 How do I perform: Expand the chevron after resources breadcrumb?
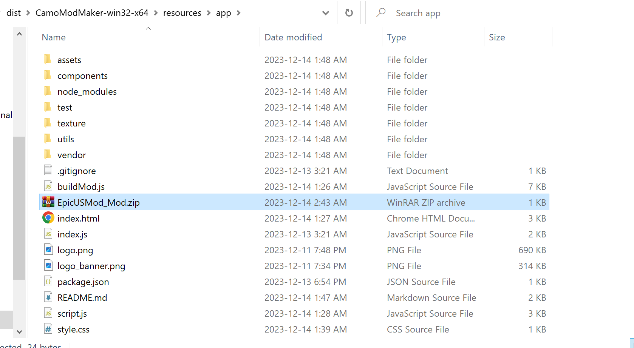pos(209,13)
